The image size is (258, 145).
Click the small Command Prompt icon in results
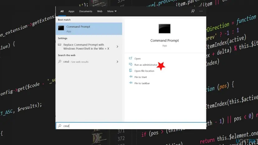point(61,28)
